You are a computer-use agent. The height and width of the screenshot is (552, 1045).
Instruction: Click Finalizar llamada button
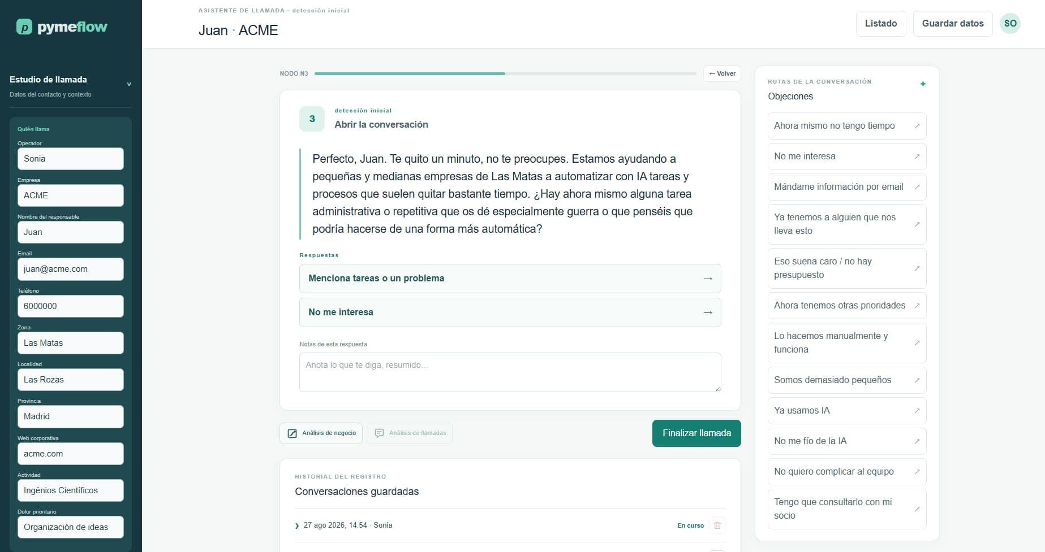click(696, 433)
